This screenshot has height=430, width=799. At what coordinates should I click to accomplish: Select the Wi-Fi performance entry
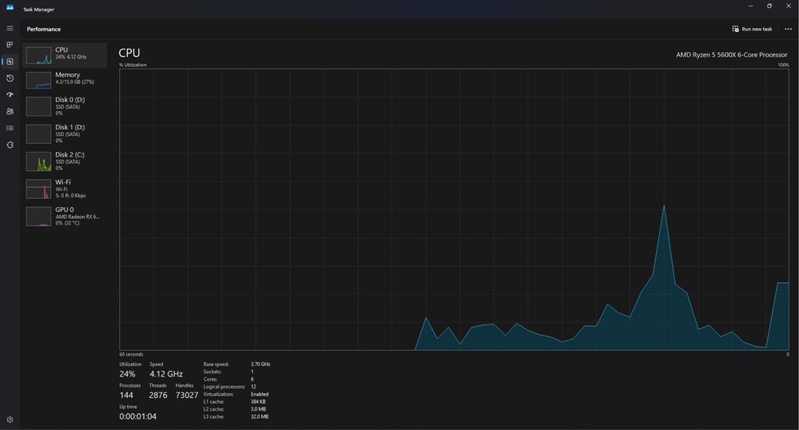click(x=65, y=189)
